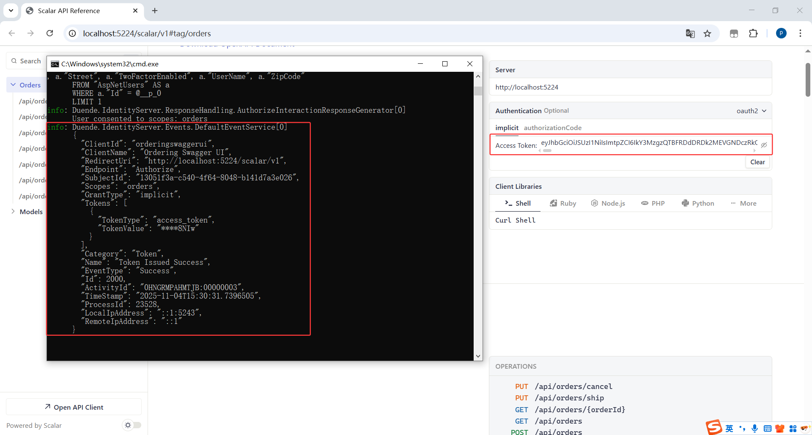Toggle the IME English/Chinese mode indicator
The image size is (812, 435).
729,429
